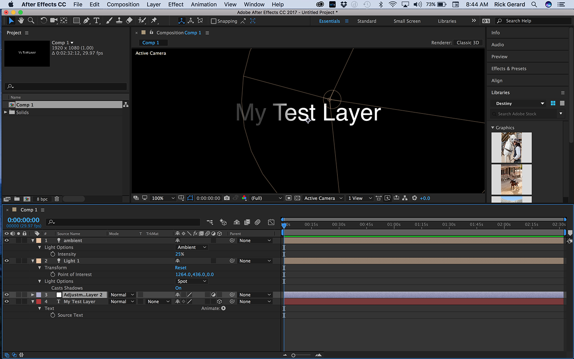The image size is (574, 359).
Task: Open the Animation menu
Action: click(x=204, y=4)
